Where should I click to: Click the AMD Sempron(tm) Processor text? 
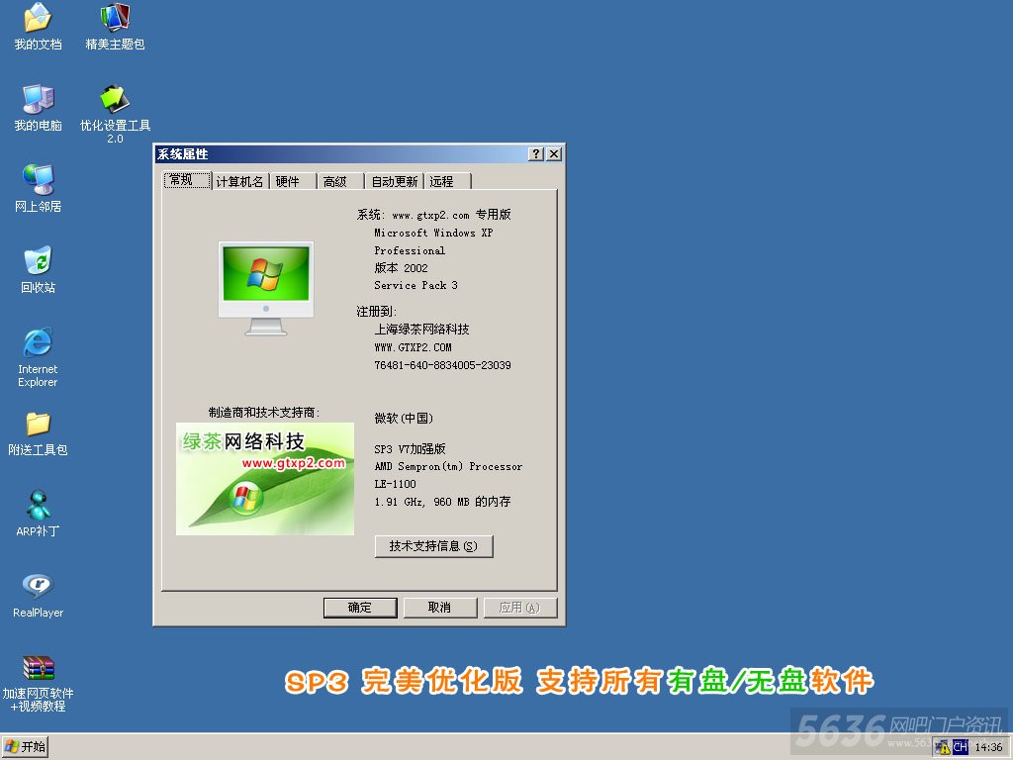[448, 467]
